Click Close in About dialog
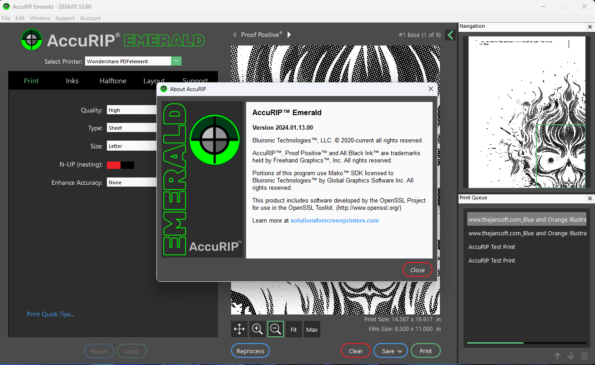The width and height of the screenshot is (595, 365). (x=418, y=269)
